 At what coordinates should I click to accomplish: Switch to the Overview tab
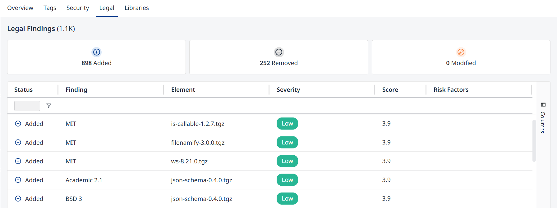20,8
